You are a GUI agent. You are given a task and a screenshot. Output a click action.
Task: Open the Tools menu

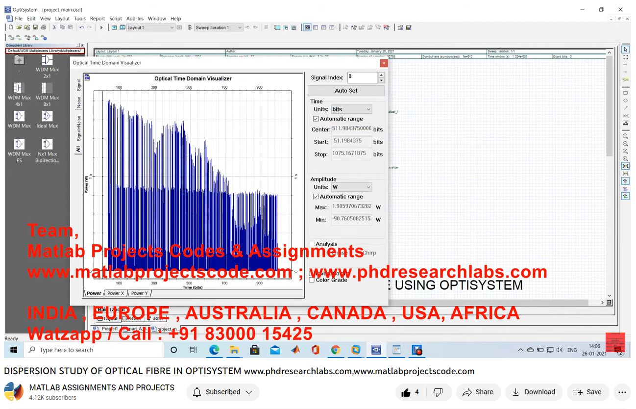tap(80, 19)
